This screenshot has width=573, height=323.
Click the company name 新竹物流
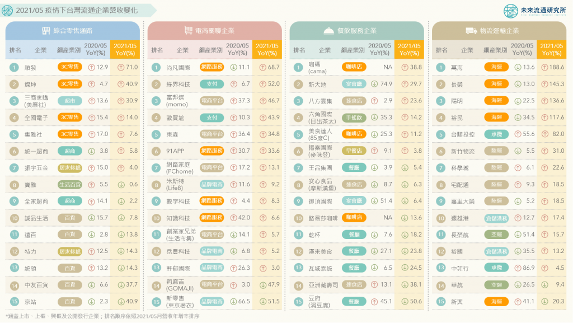462,151
